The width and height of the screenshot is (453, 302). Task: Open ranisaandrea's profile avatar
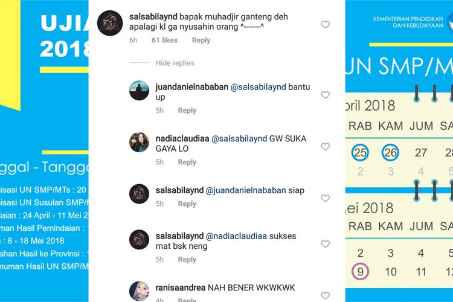tap(140, 291)
